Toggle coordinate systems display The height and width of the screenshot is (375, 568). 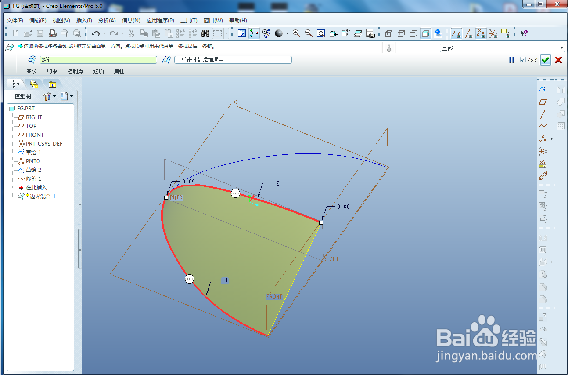point(493,33)
